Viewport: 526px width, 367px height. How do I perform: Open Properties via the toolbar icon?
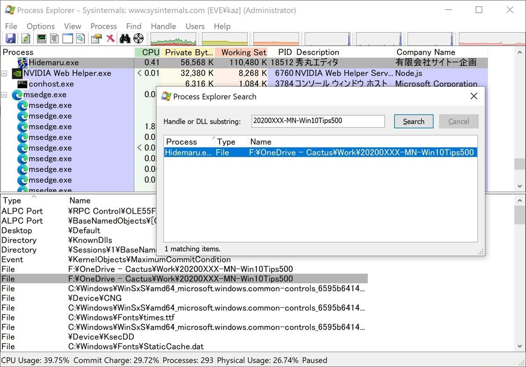point(96,39)
